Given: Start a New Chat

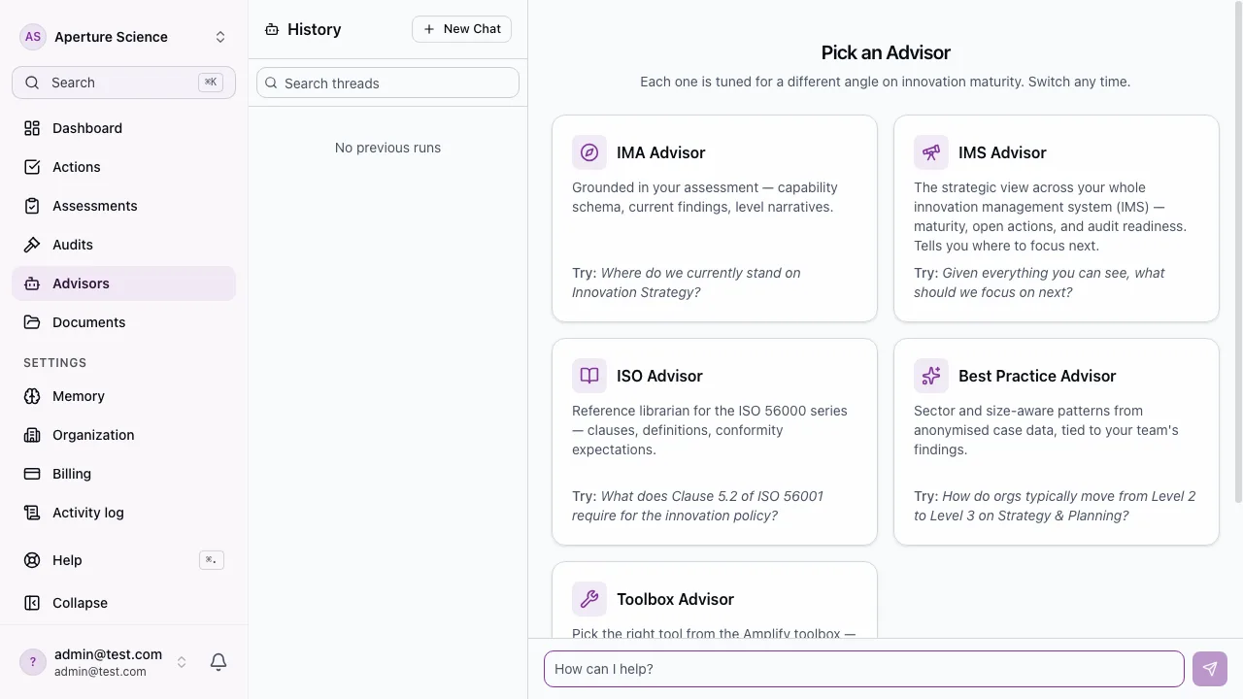Looking at the screenshot, I should (461, 29).
